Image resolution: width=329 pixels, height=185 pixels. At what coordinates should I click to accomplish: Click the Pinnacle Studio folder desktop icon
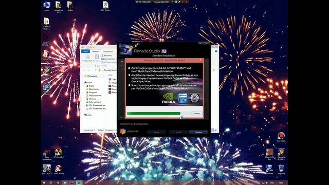pos(47,24)
